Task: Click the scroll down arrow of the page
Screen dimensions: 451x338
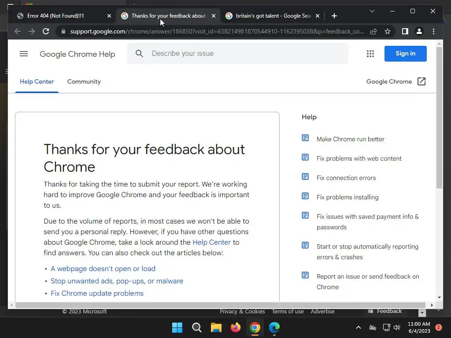Action: [x=439, y=298]
